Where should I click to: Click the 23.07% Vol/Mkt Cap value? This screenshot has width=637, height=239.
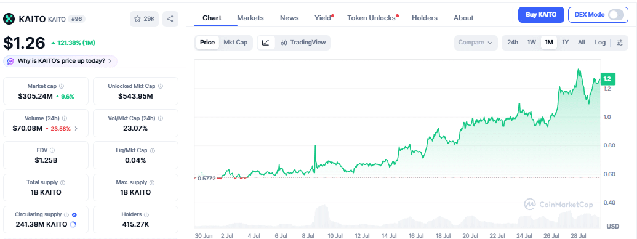135,129
